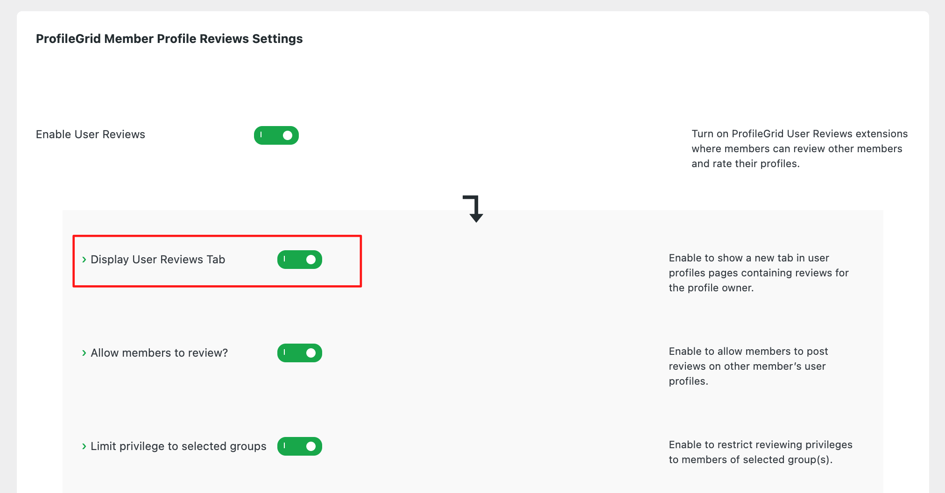Viewport: 945px width, 493px height.
Task: Click the white knob on Allow members toggle
Action: click(311, 353)
